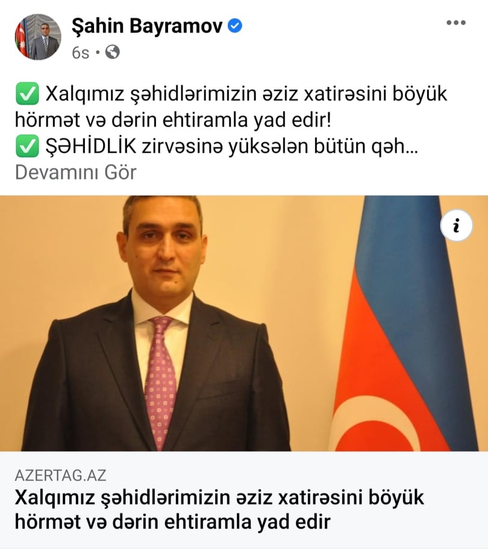Click the globe public-privacy icon

coord(112,52)
